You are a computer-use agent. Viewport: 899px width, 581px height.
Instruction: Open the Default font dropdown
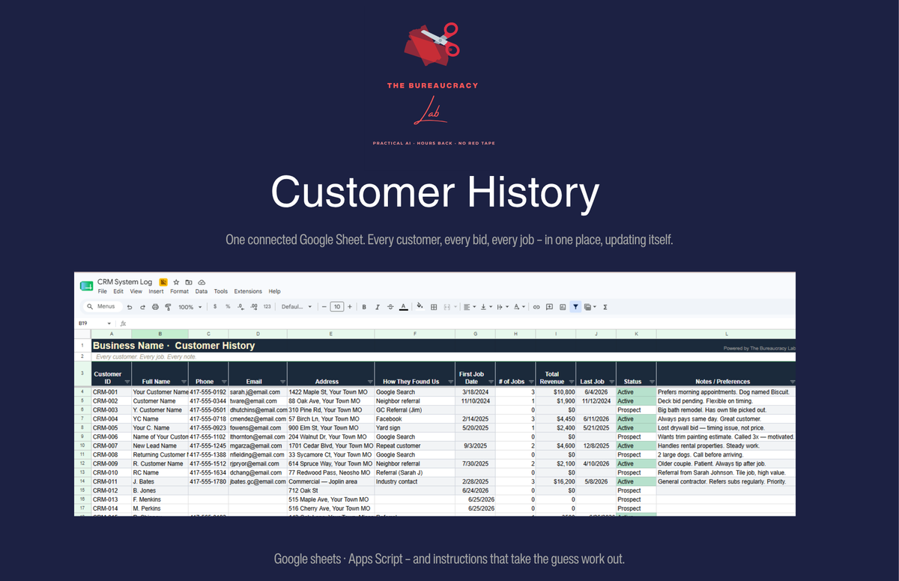click(297, 307)
